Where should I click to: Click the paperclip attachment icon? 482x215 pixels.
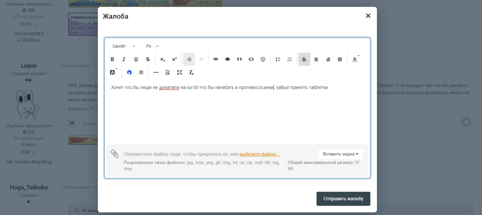(115, 154)
